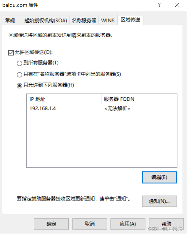Select 到所有服务器 radio option
The image size is (187, 234).
pyautogui.click(x=19, y=63)
